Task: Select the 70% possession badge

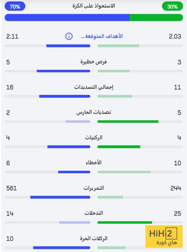Action: (x=15, y=6)
